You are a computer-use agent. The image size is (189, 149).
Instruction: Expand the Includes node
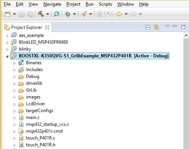coord(14,70)
